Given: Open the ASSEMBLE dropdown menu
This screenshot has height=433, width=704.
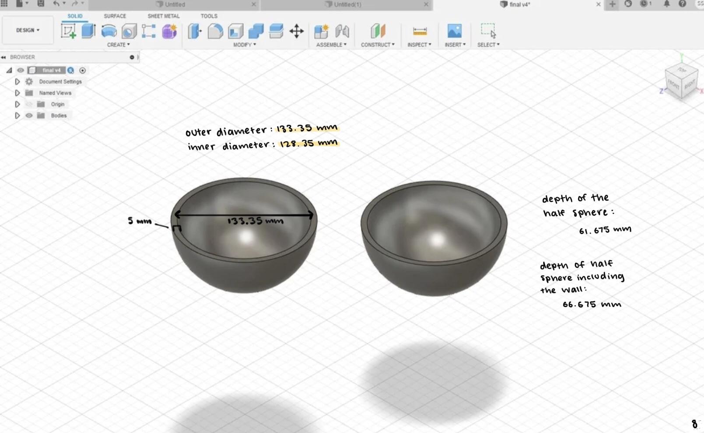Looking at the screenshot, I should (x=331, y=45).
